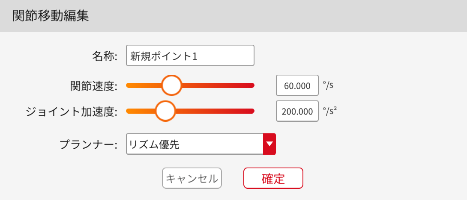
Task: Click the 名称 text field containing 新規ポイント1
Action: [190, 56]
